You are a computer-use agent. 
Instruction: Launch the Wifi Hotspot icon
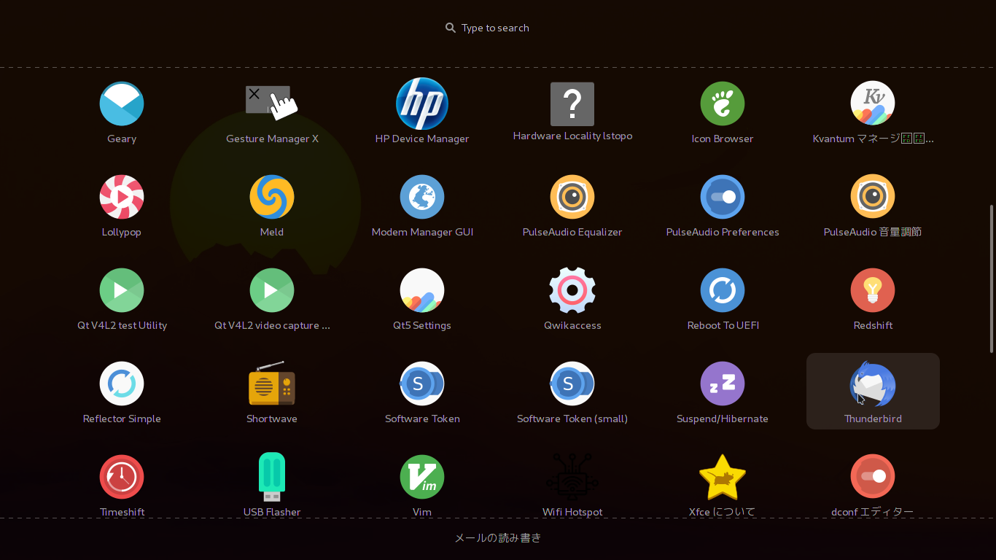(572, 477)
